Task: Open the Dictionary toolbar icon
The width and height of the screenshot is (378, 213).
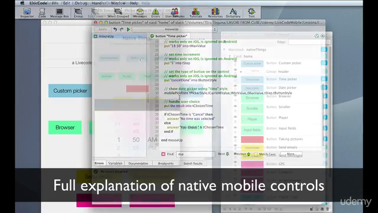Action: (233, 13)
